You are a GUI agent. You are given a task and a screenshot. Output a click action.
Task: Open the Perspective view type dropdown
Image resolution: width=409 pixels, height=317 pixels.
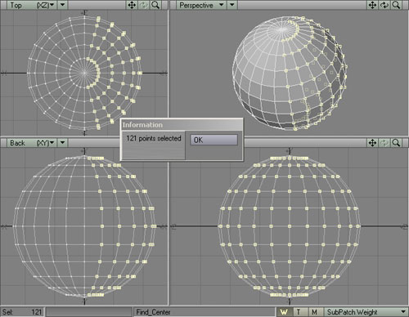click(x=201, y=5)
